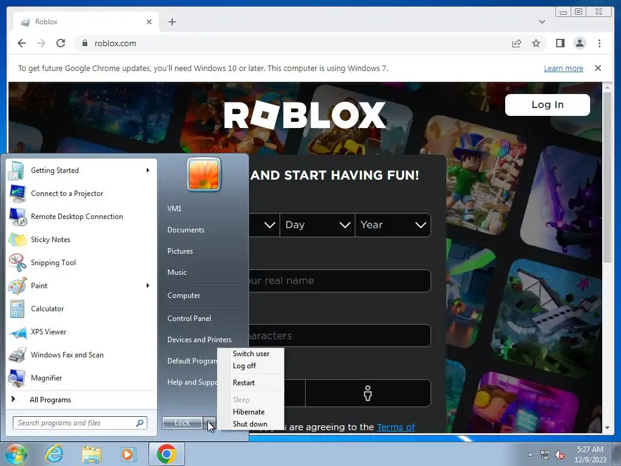Open Control Panel
621x466 pixels.
(x=189, y=319)
